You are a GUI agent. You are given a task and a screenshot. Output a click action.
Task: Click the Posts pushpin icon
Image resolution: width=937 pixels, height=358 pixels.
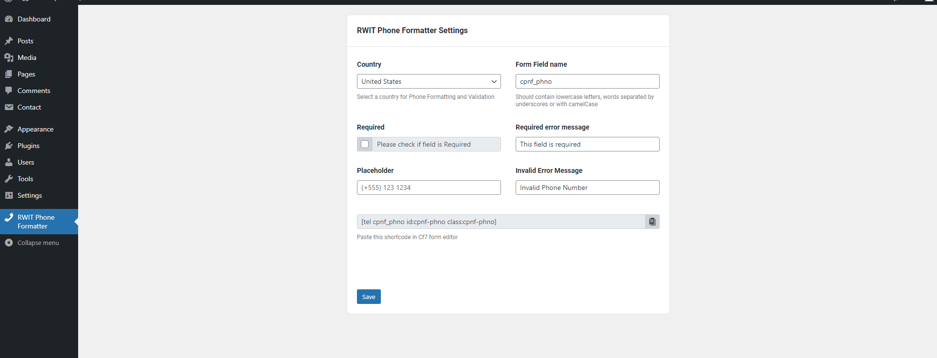point(9,41)
